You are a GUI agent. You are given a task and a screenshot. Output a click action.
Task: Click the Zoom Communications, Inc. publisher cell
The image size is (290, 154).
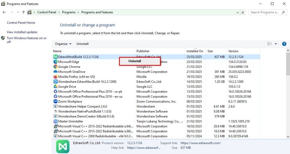pyautogui.click(x=156, y=102)
